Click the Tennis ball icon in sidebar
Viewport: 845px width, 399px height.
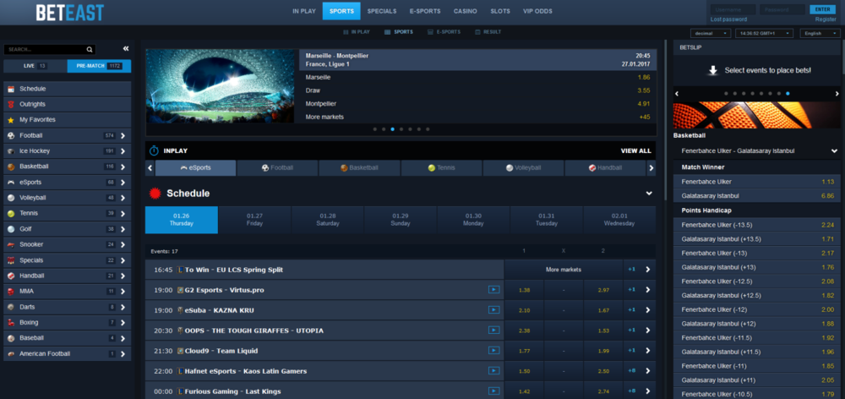pyautogui.click(x=11, y=214)
